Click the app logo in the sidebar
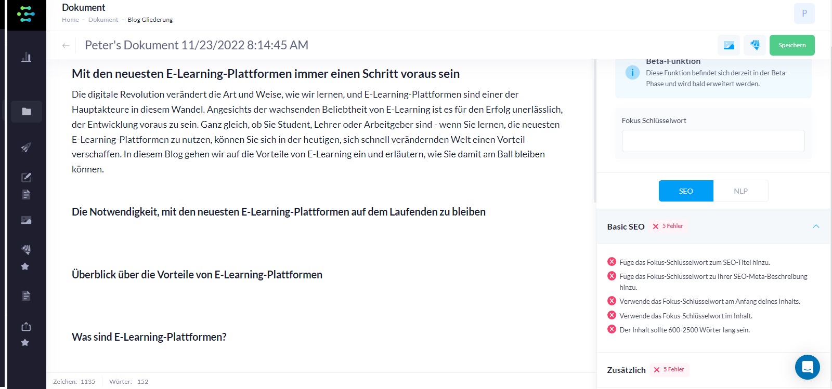The height and width of the screenshot is (389, 832). pos(25,14)
